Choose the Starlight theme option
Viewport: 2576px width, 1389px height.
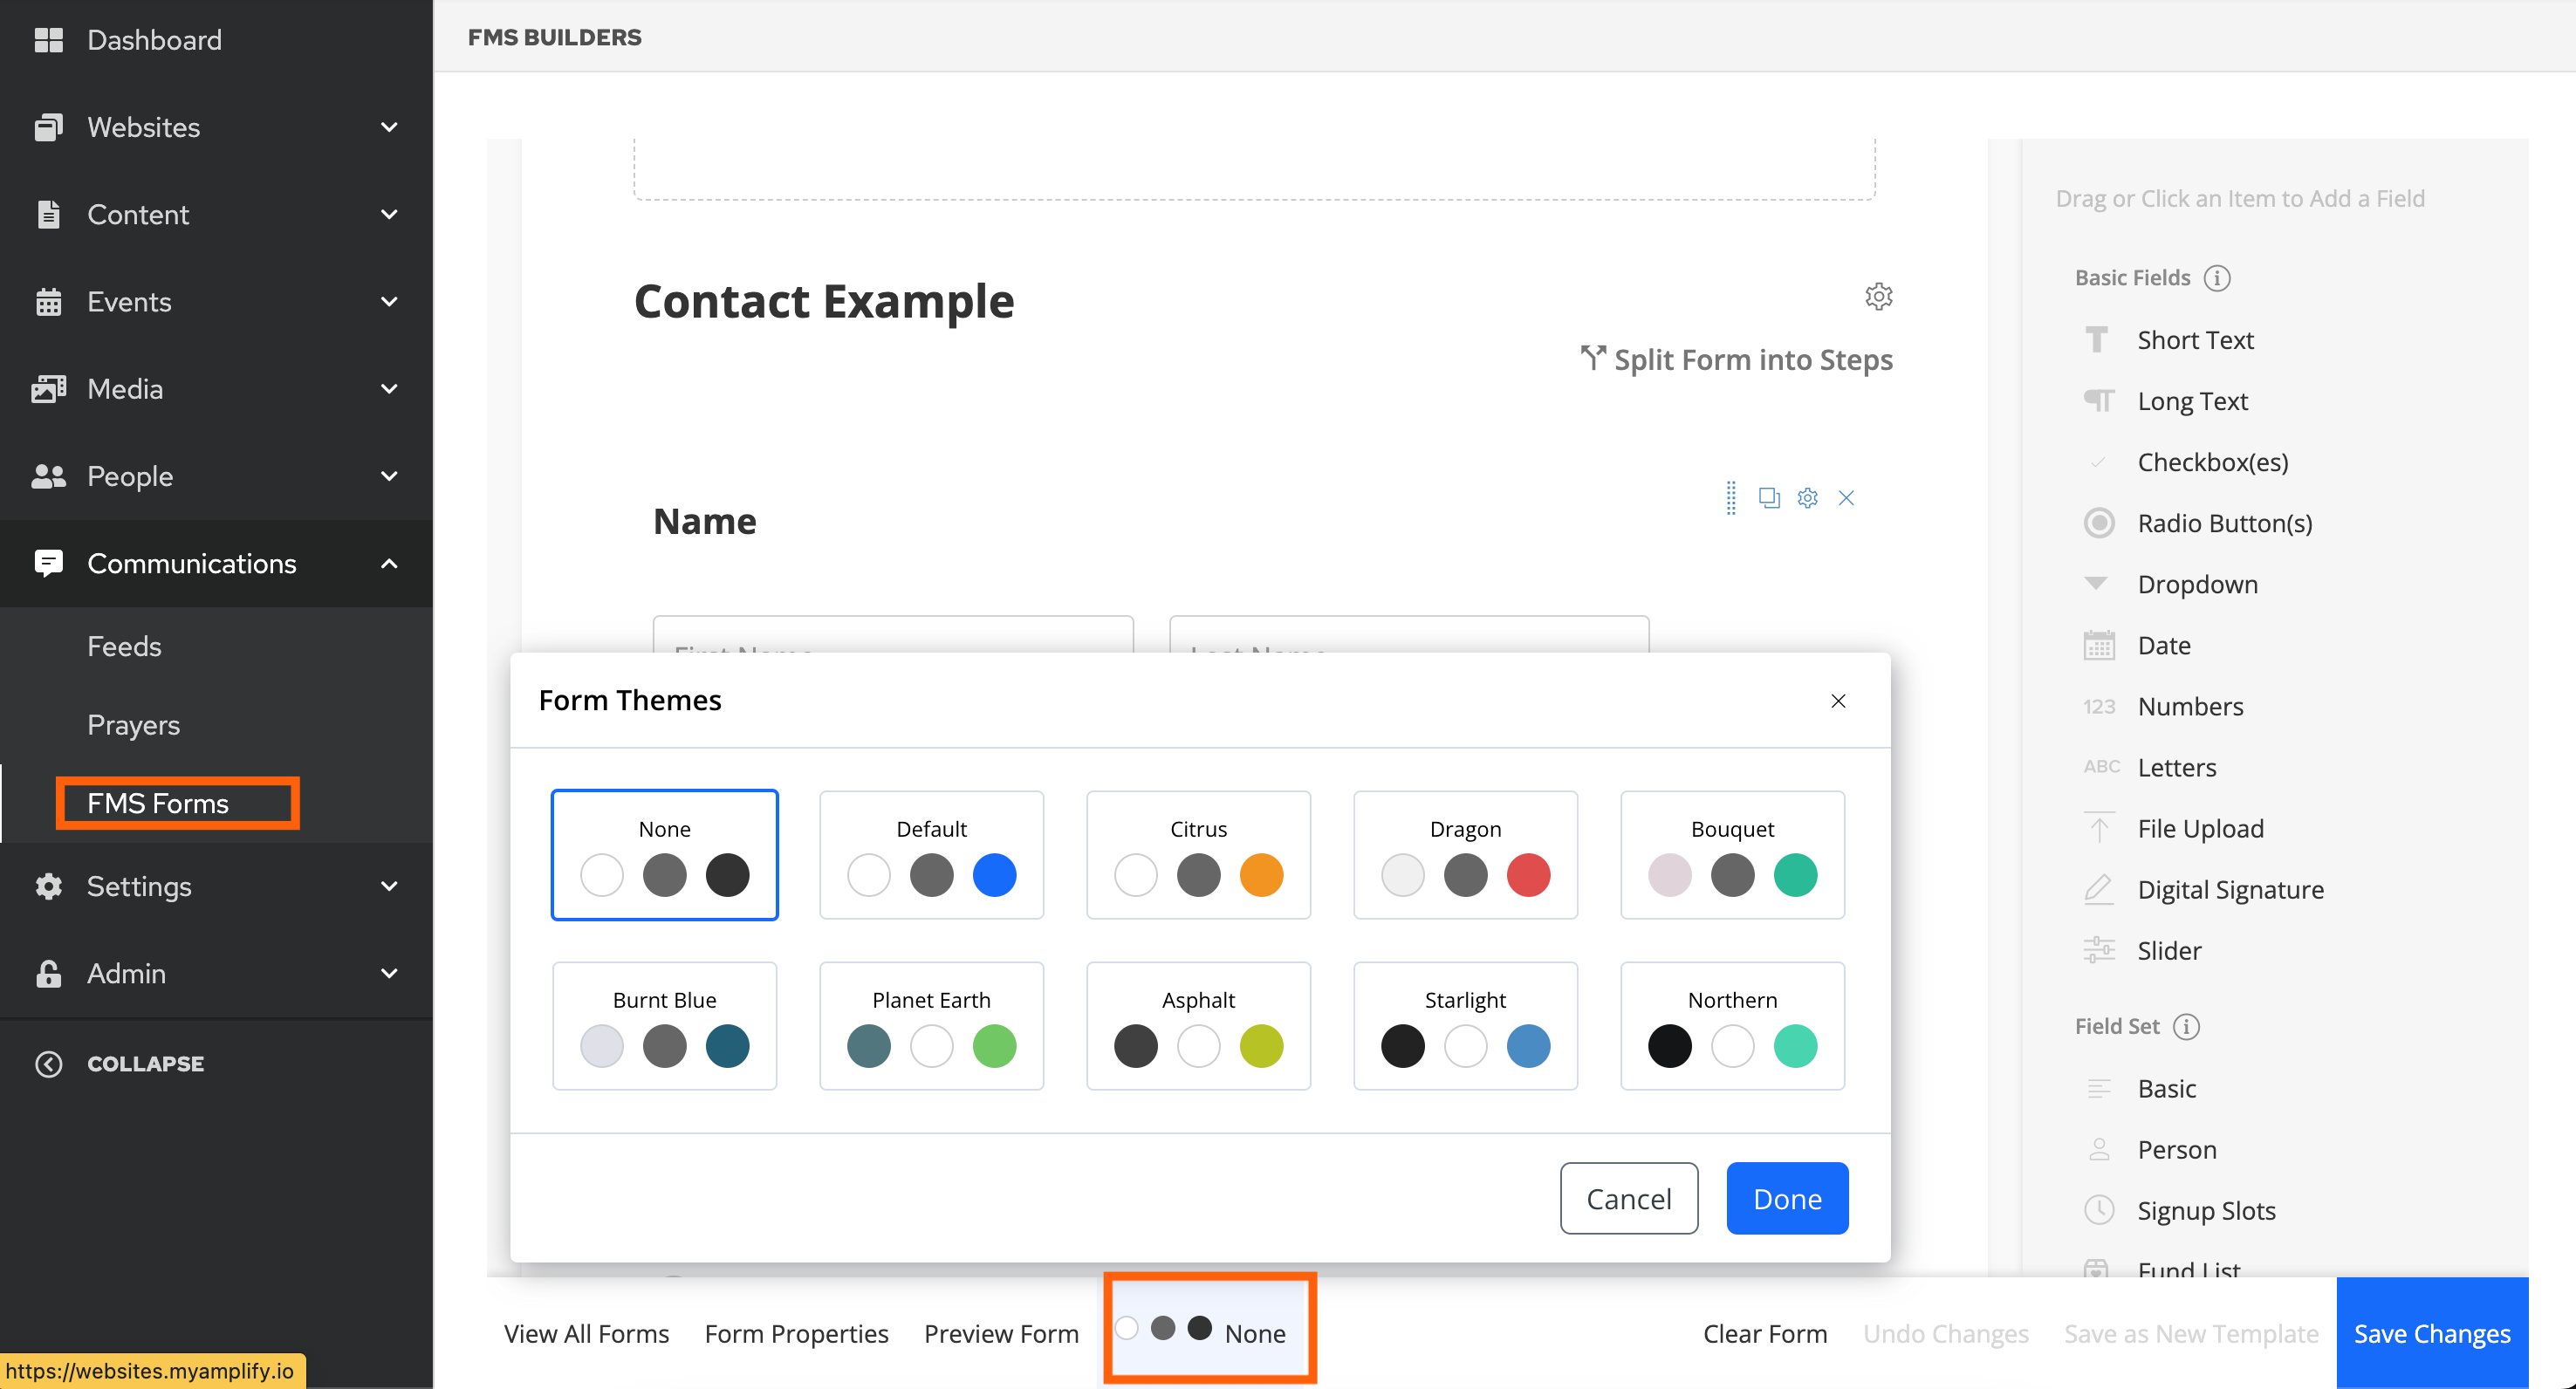click(x=1464, y=1025)
